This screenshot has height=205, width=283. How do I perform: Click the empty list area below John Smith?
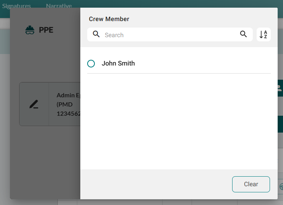coord(179,121)
